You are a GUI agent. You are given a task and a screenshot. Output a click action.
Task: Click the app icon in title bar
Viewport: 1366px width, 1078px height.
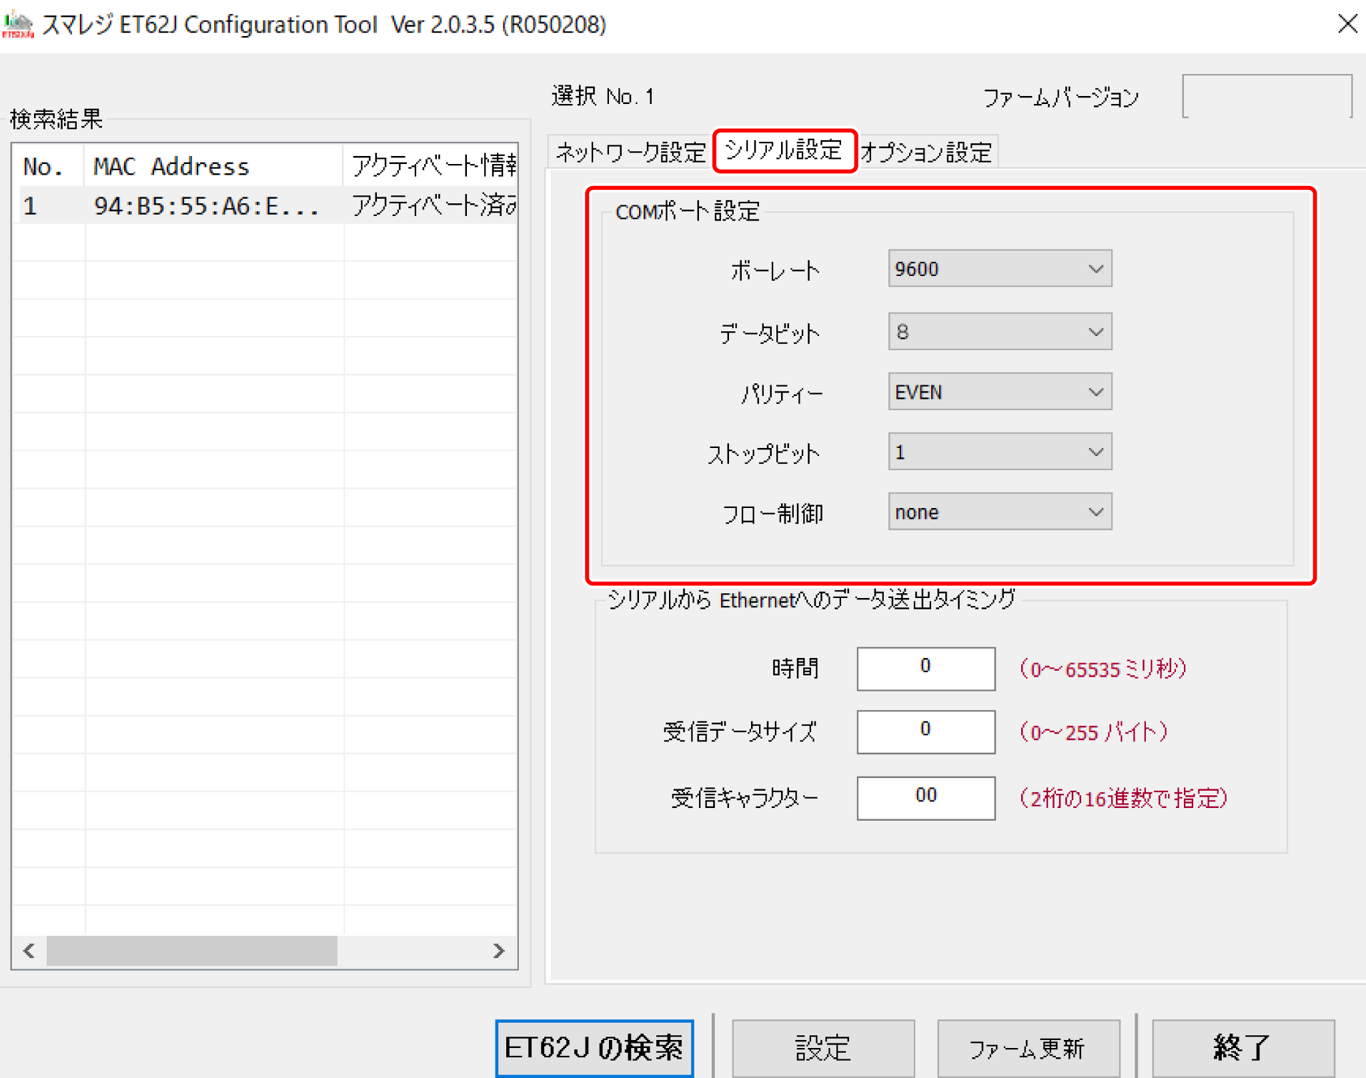(17, 24)
